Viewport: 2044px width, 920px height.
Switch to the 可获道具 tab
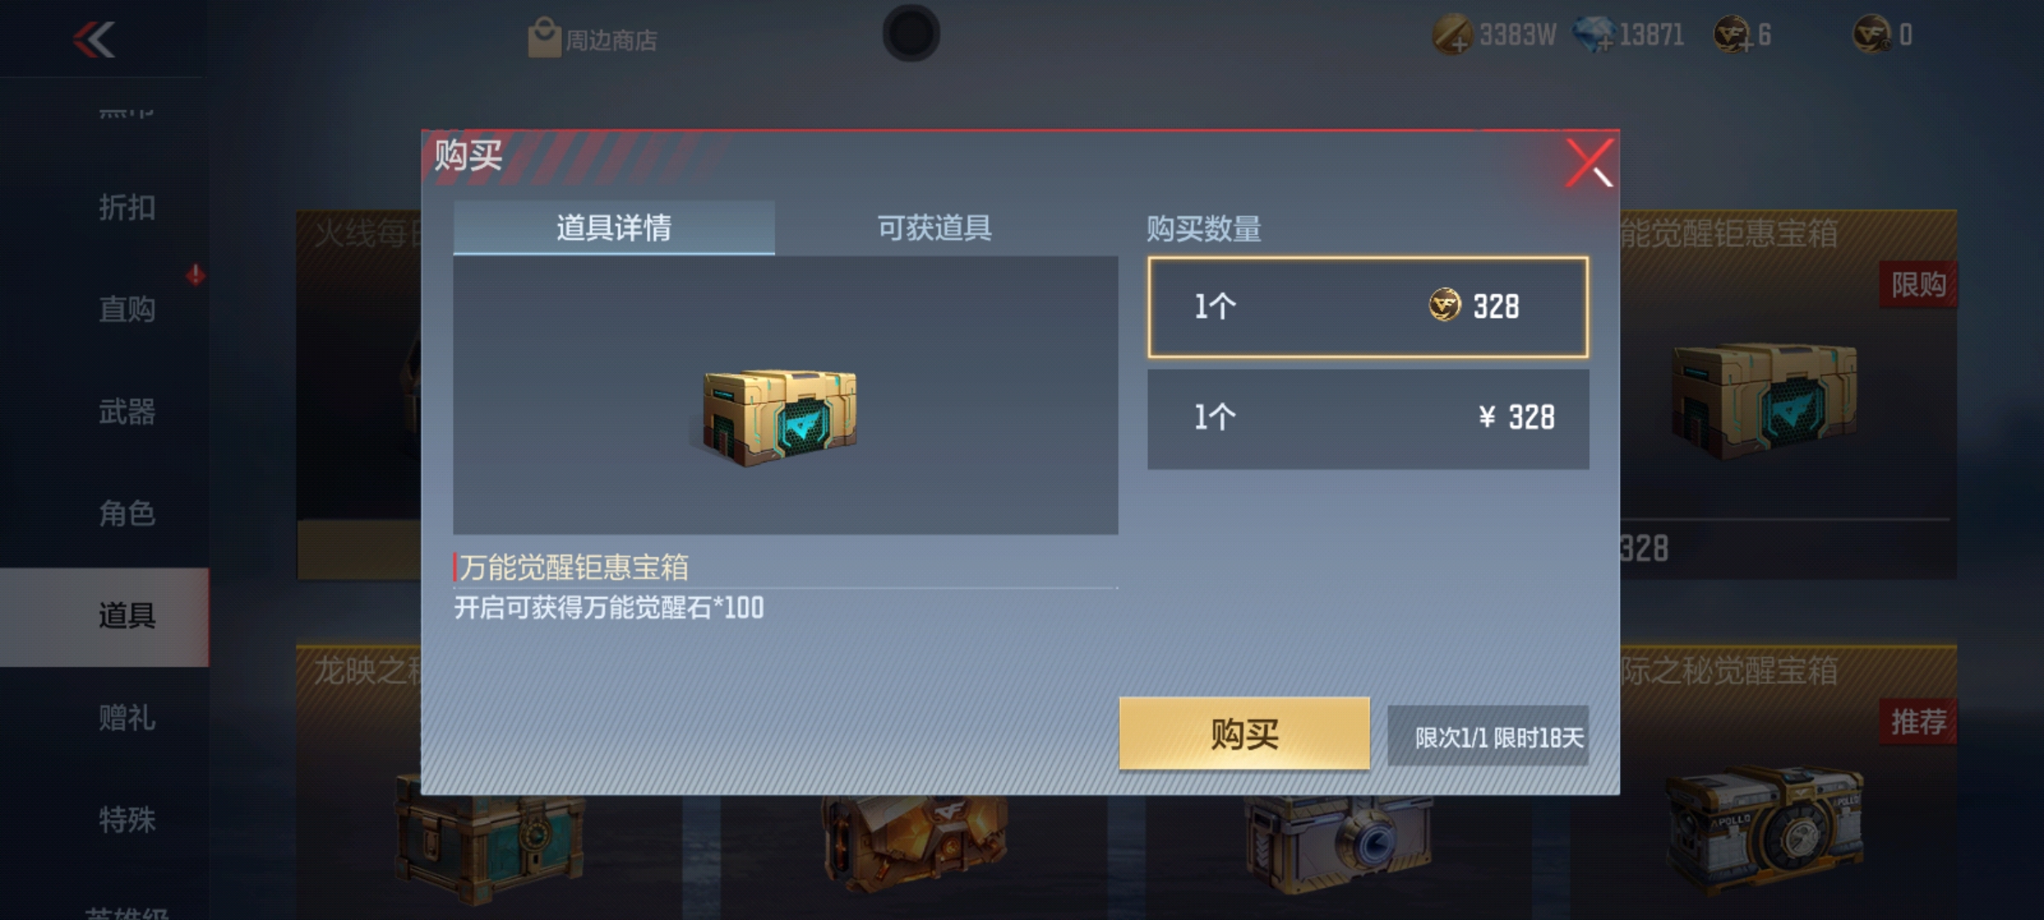934,227
